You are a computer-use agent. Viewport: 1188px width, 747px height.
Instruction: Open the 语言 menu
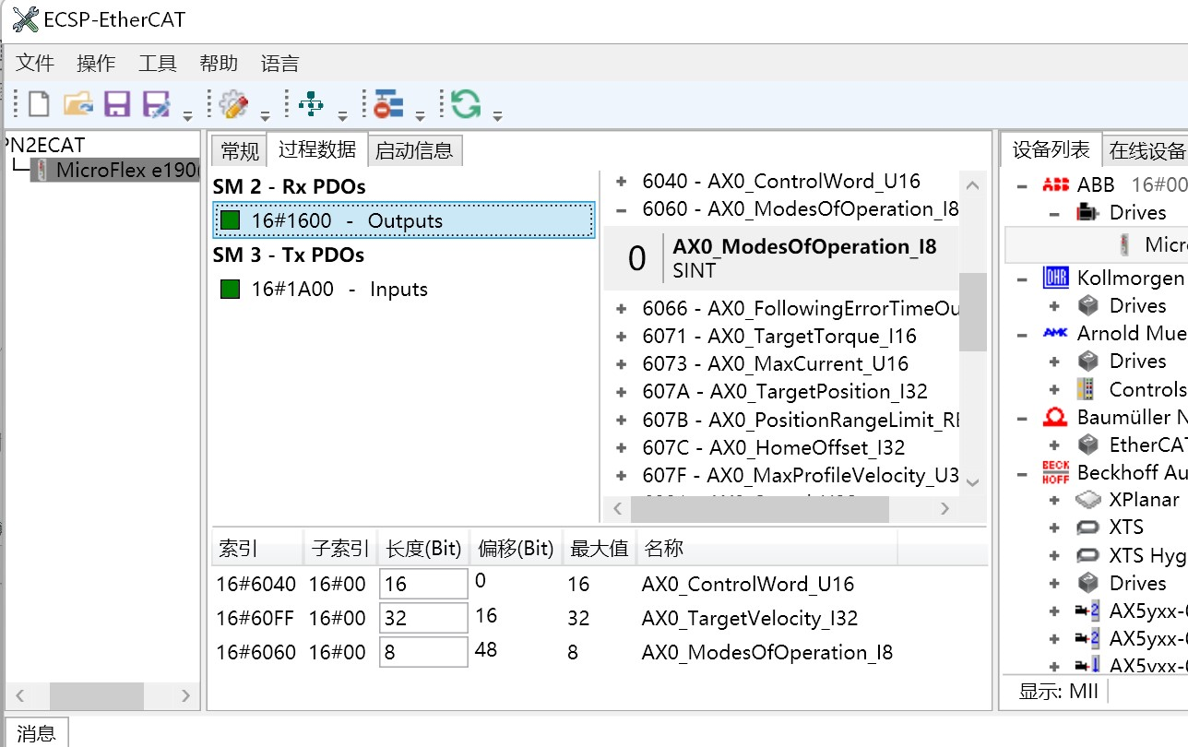tap(279, 64)
